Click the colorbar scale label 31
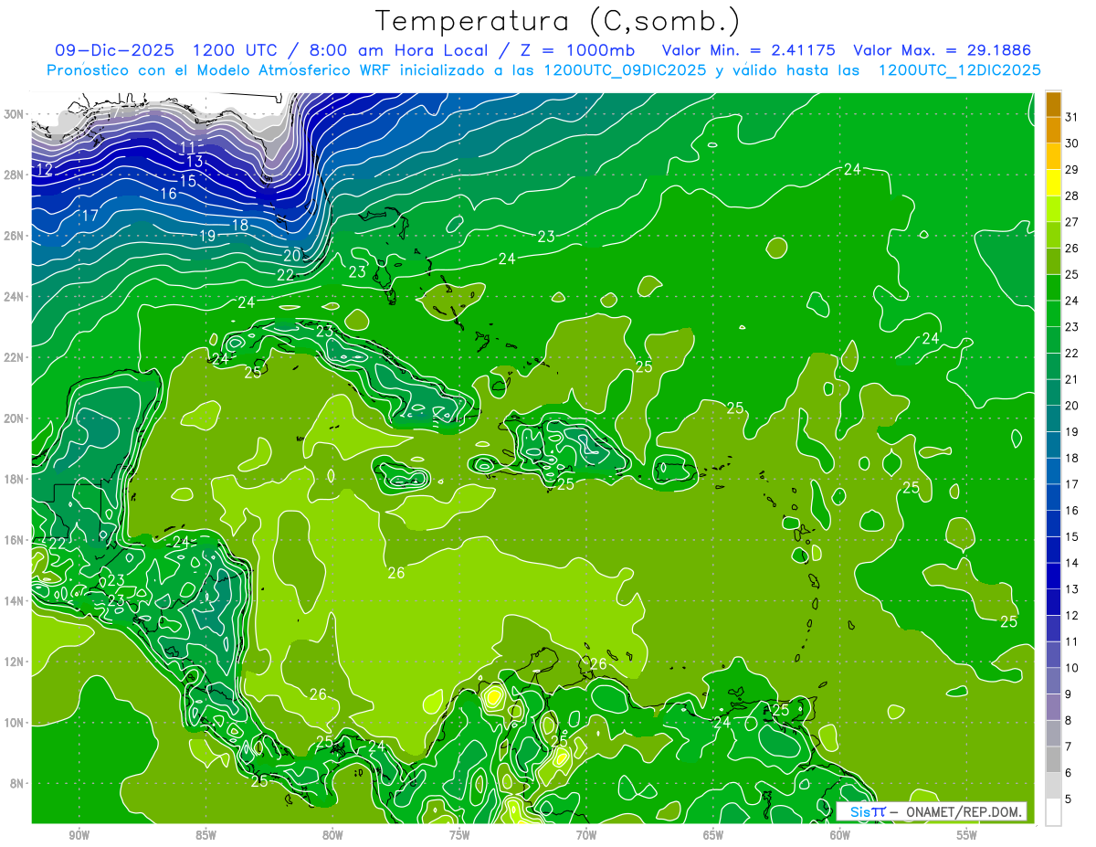 coord(1072,116)
